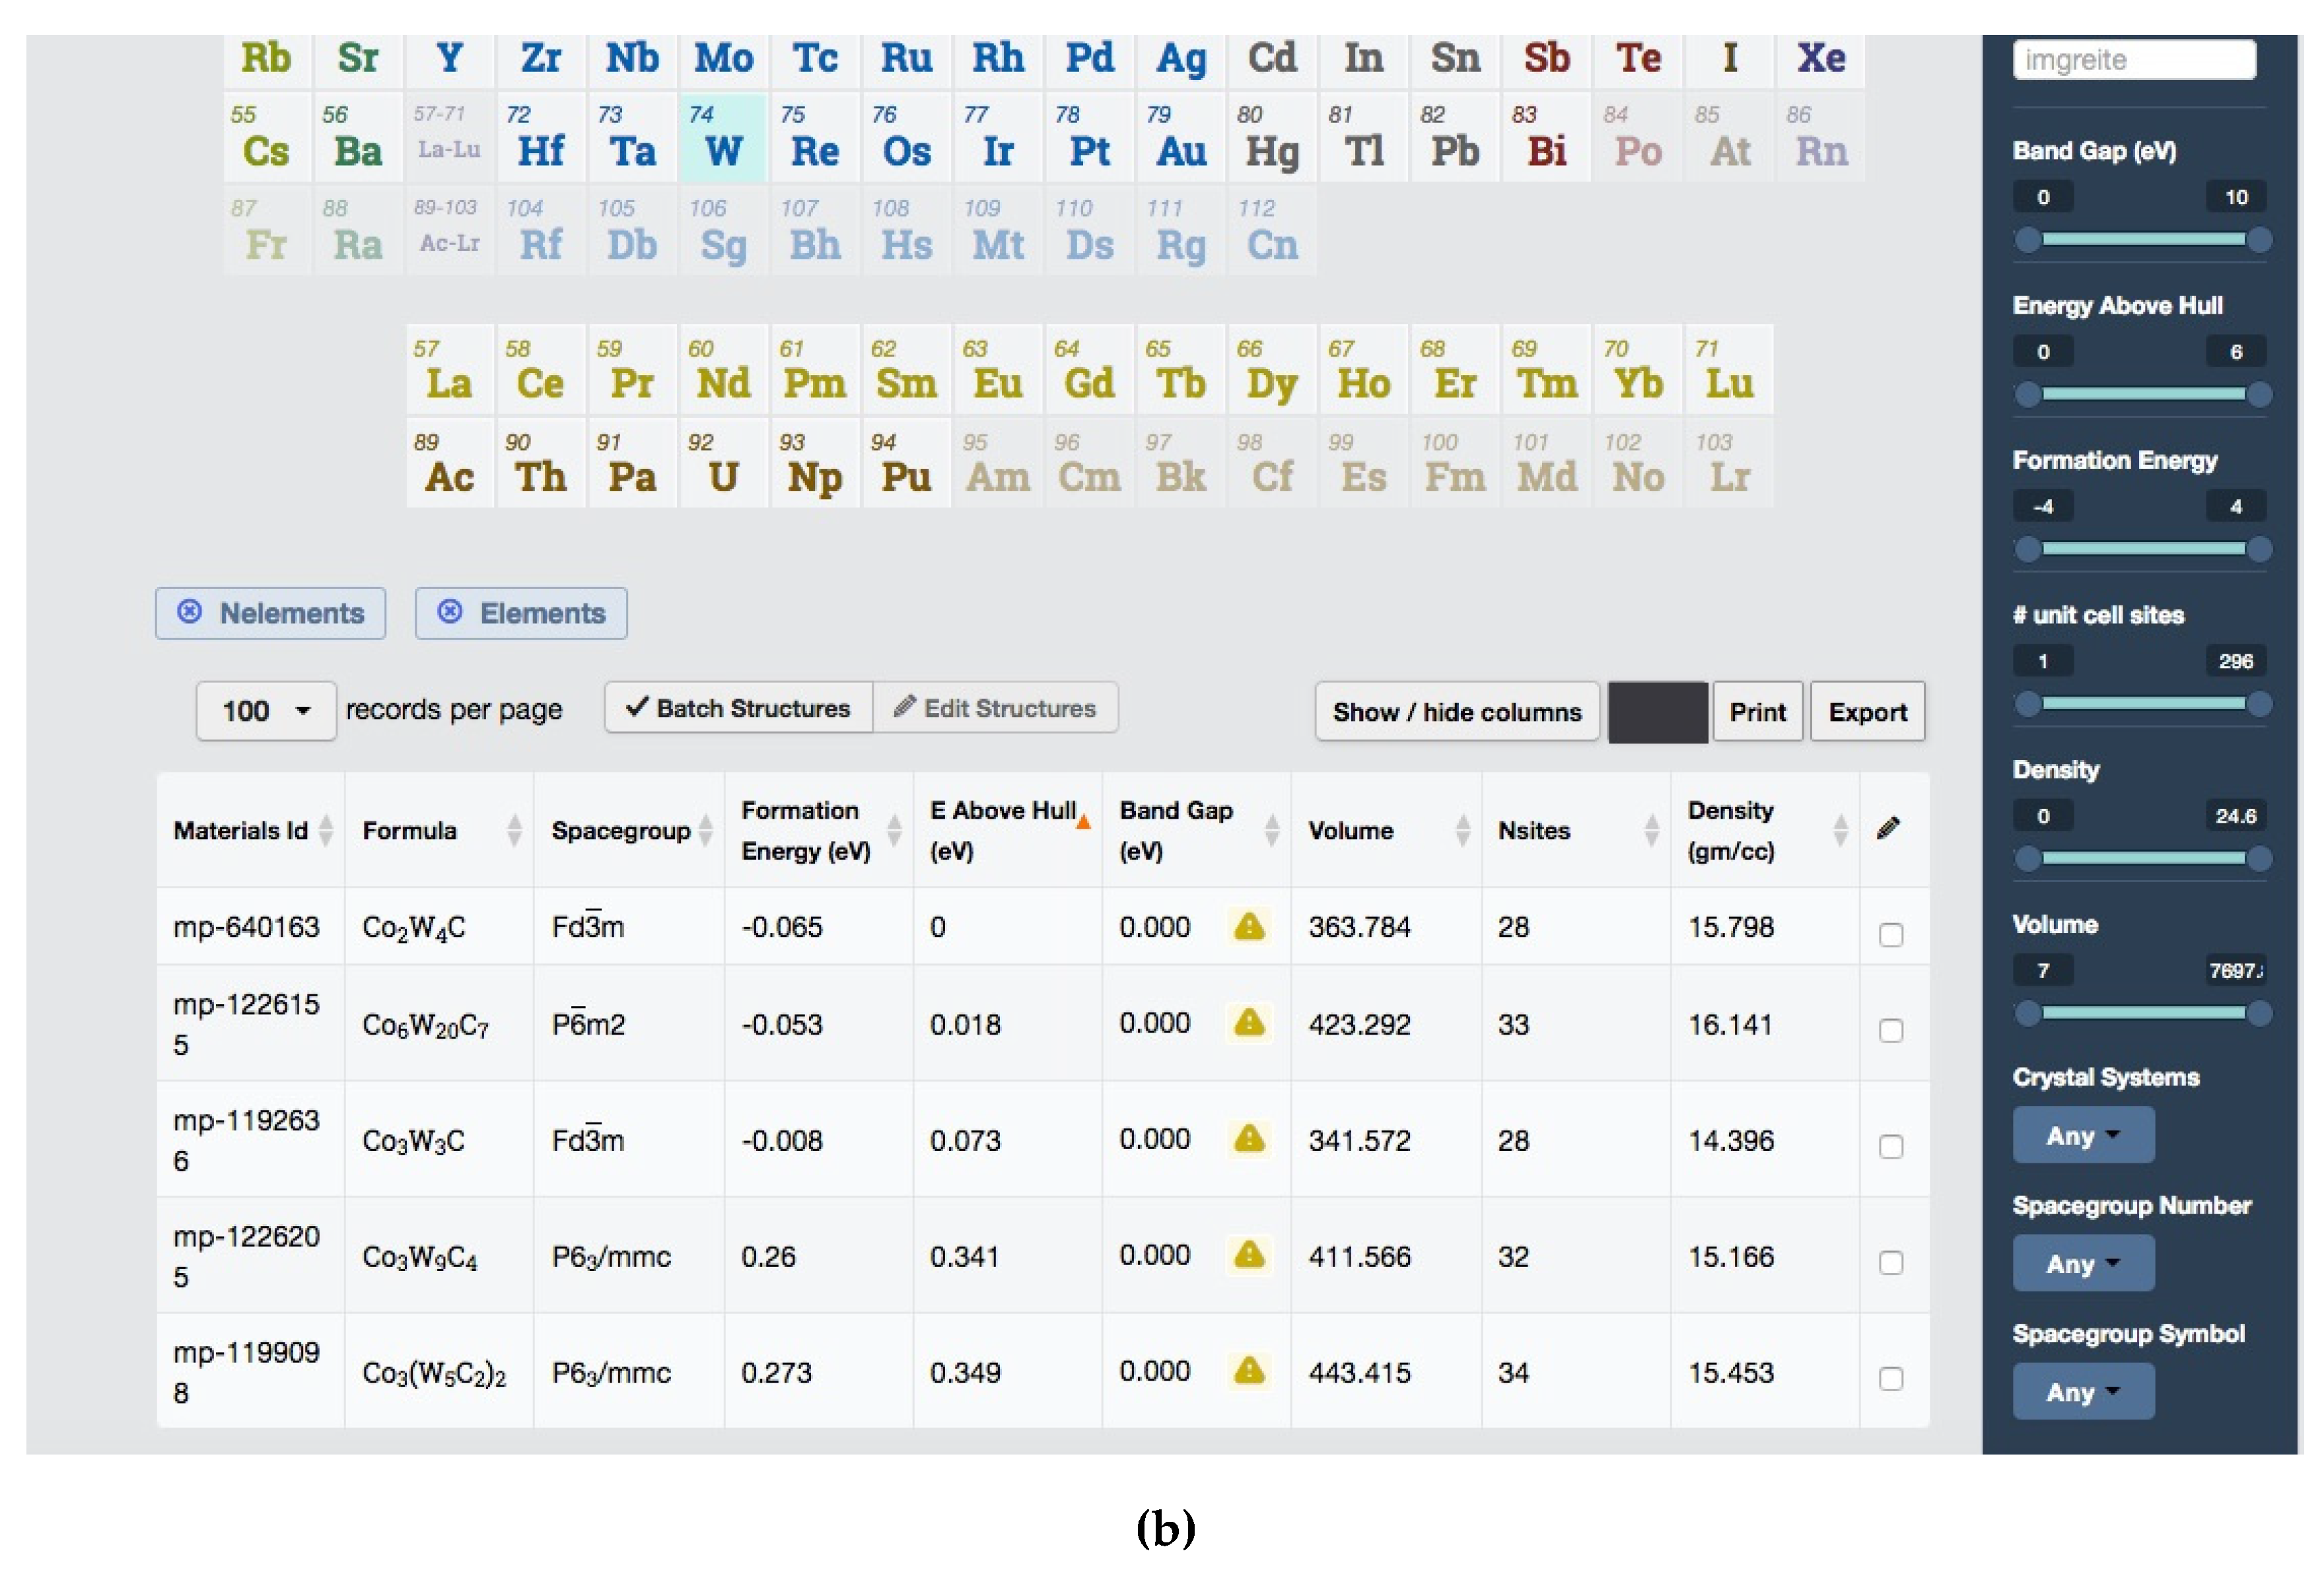Remove the Nelements filter via its x icon

(x=189, y=612)
